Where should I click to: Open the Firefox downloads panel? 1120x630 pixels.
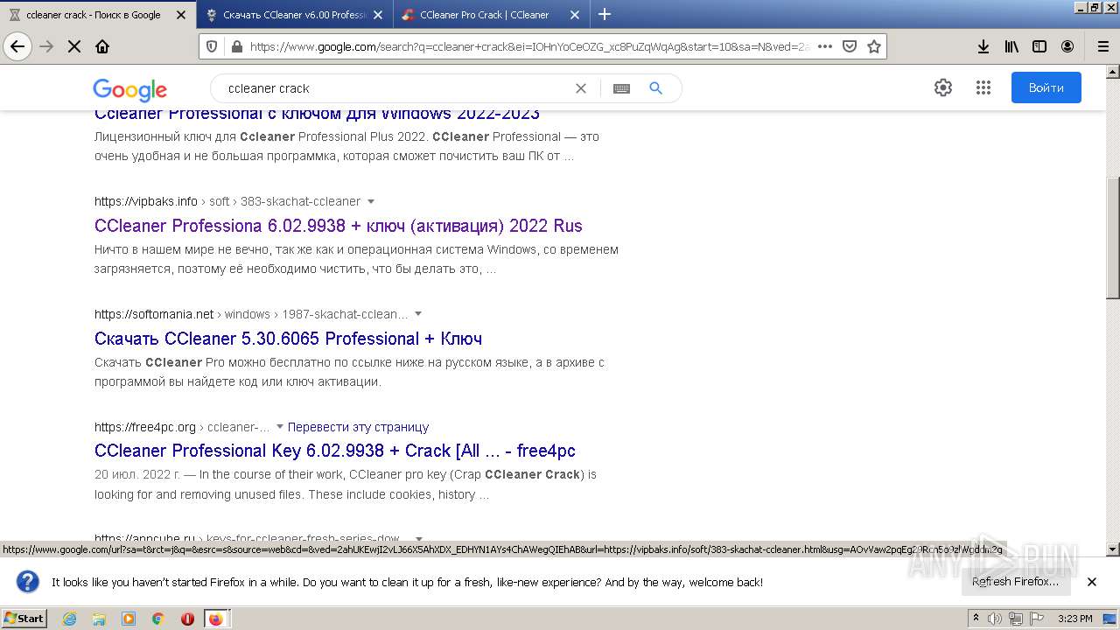tap(983, 46)
